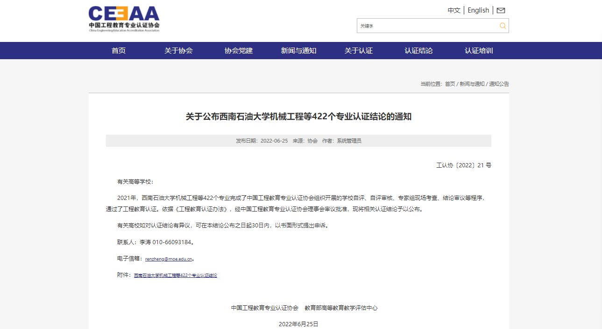Image resolution: width=602 pixels, height=329 pixels.
Task: Click 来源：协会 in the info bar
Action: tap(305, 141)
